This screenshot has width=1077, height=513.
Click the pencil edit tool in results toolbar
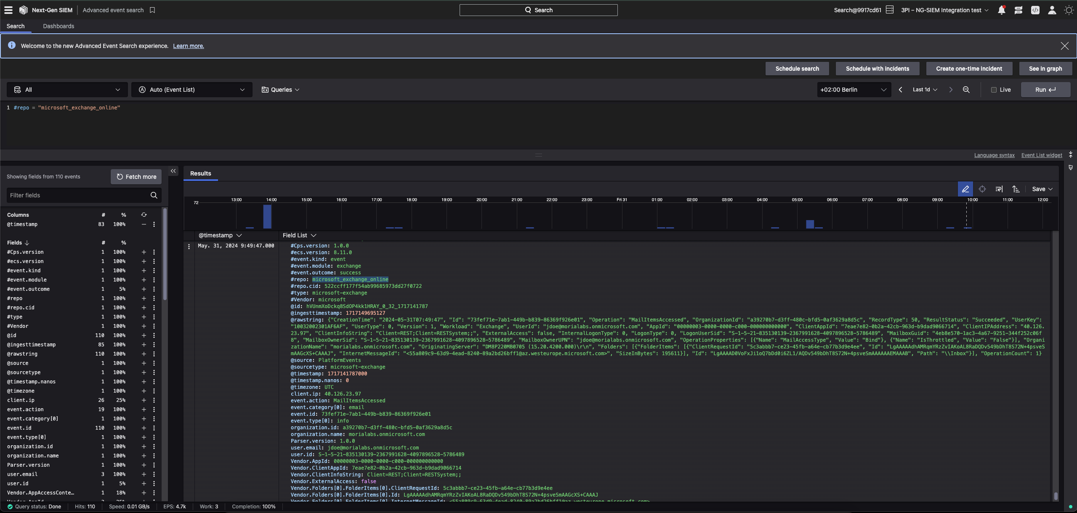pyautogui.click(x=965, y=189)
